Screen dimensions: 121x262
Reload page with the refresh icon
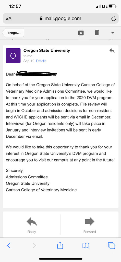114,18
